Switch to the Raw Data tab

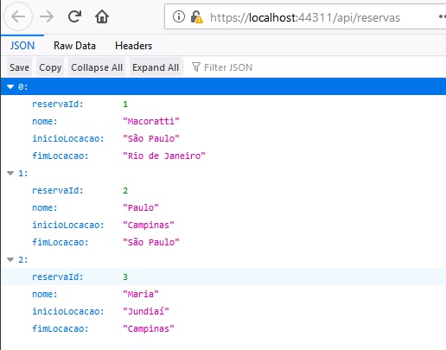click(74, 46)
